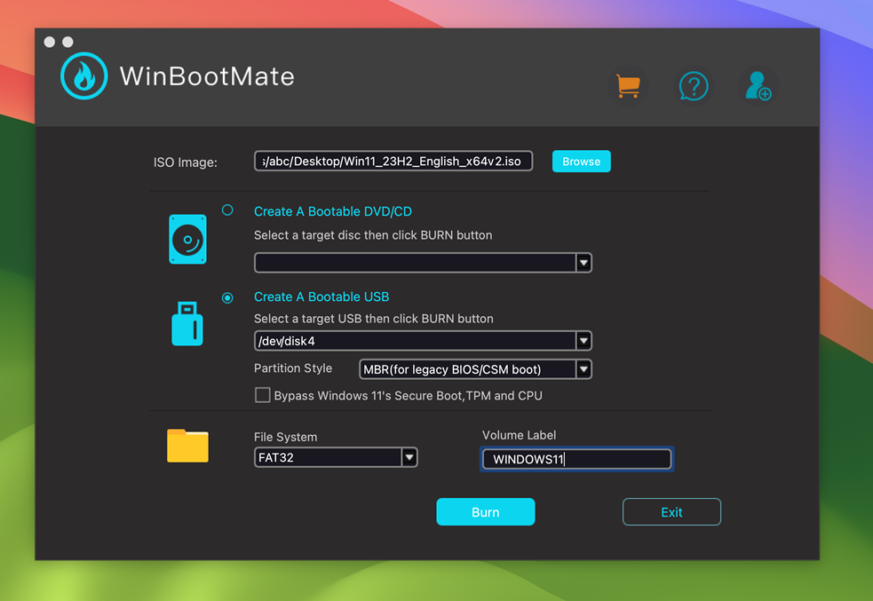Select the Create A Bootable DVD/CD radio
This screenshot has width=873, height=601.
(227, 210)
